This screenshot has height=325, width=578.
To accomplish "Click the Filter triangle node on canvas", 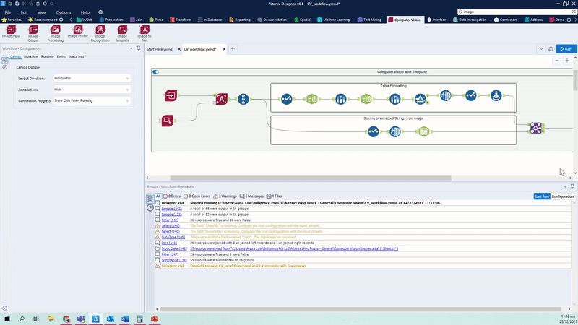I will 420,99.
